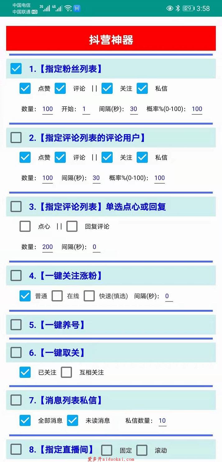Edit section 1 概率% field

[x=197, y=109]
